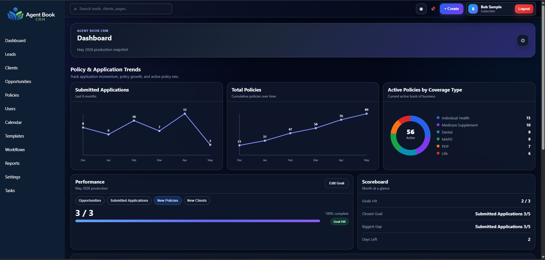
Task: Click the May data point labeled 89
Action: [367, 114]
